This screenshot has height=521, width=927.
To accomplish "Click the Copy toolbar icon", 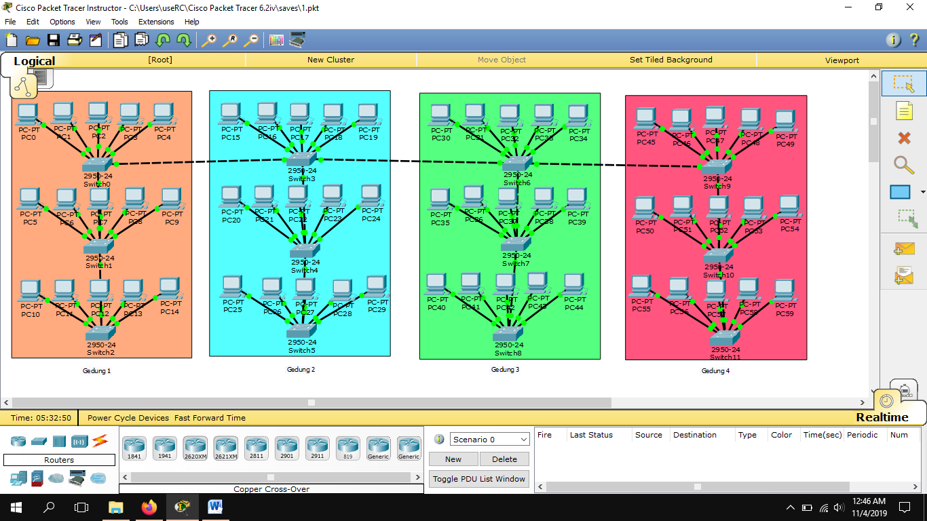I will (120, 40).
